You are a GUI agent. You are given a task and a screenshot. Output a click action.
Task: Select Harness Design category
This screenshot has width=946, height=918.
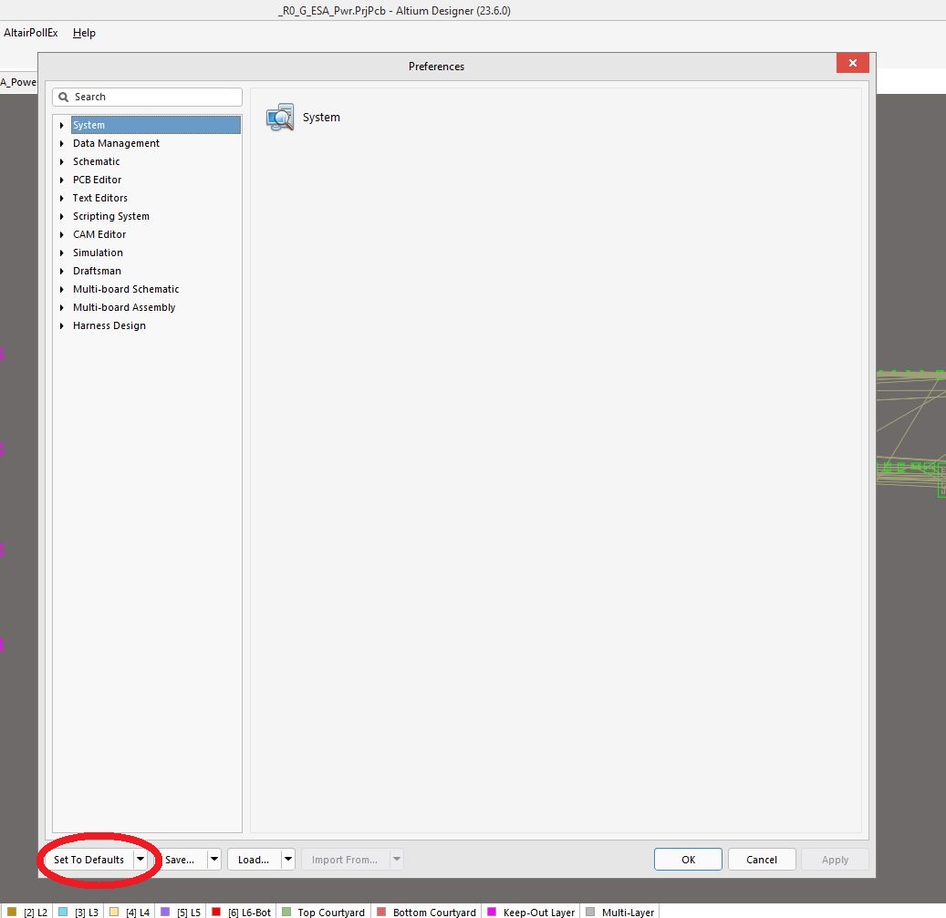point(109,325)
